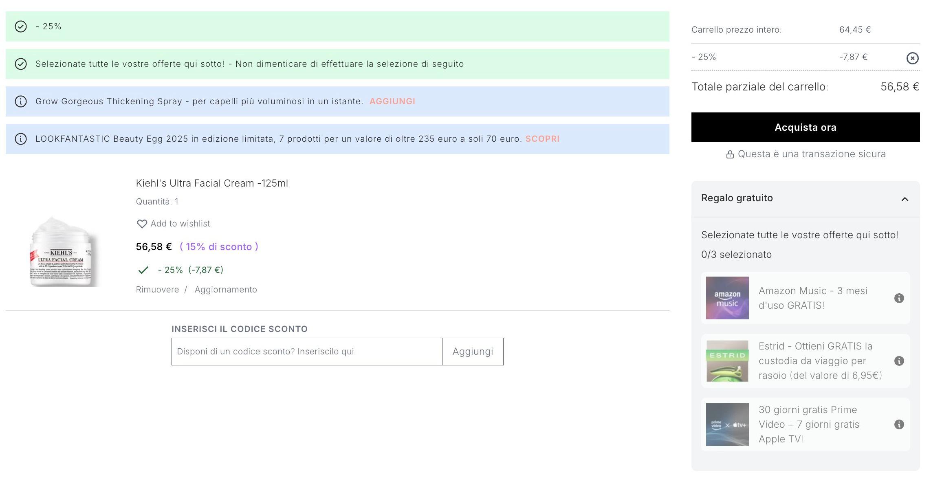Image resolution: width=942 pixels, height=488 pixels.
Task: Click AGGIUNGI for Grow Gorgeous Thickening Spray
Action: point(392,101)
